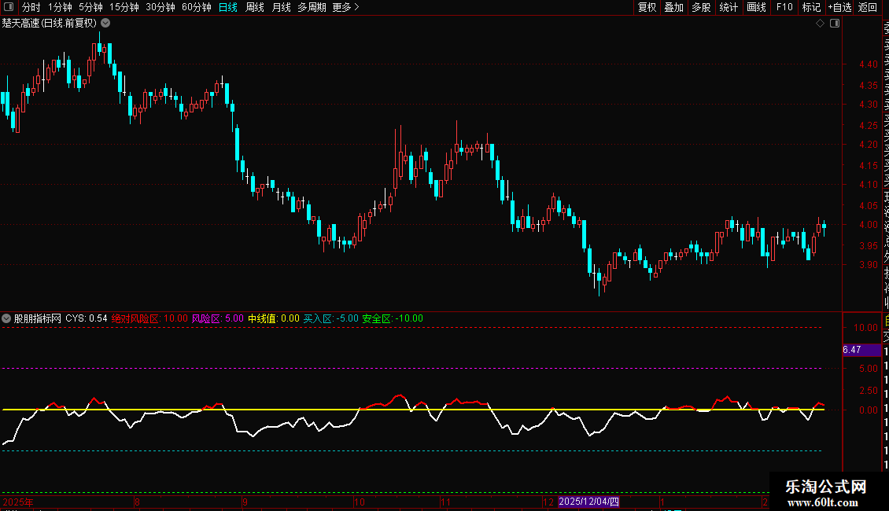Select the 日线 daily period
This screenshot has width=889, height=511.
click(228, 7)
